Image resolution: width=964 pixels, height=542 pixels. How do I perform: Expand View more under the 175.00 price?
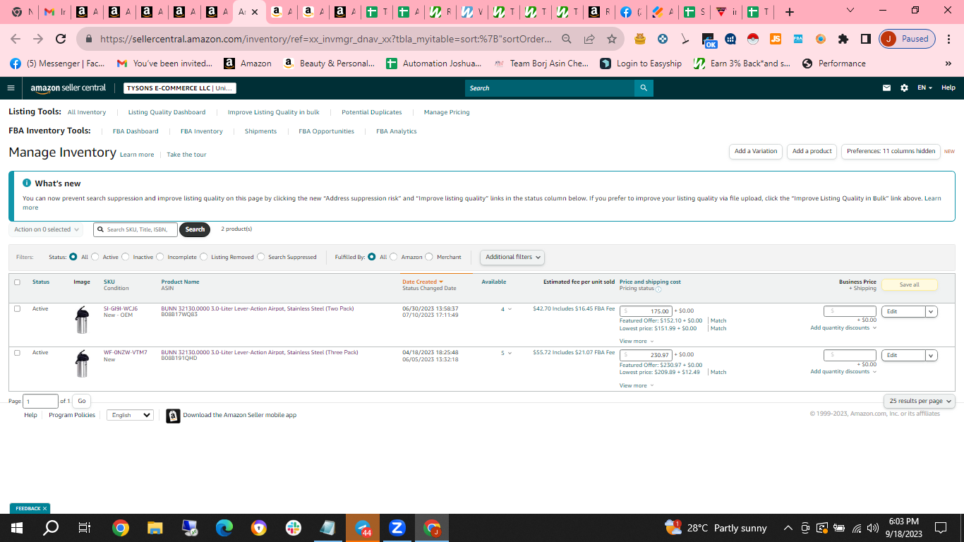(x=637, y=342)
